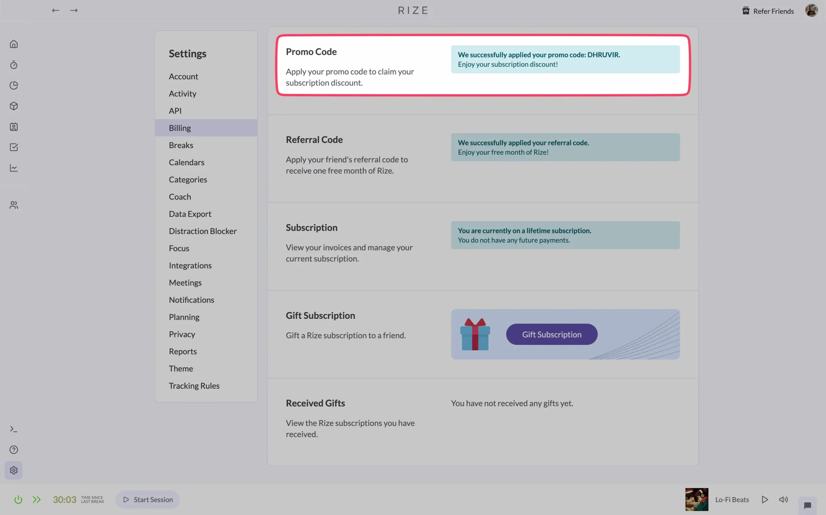Open the user profile avatar
The image size is (826, 515).
tap(811, 10)
